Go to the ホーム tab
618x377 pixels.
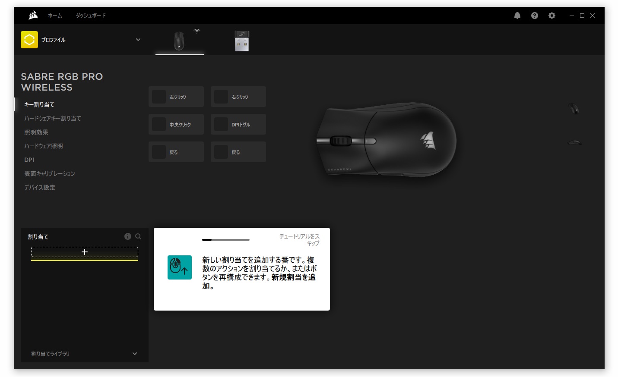tap(55, 16)
